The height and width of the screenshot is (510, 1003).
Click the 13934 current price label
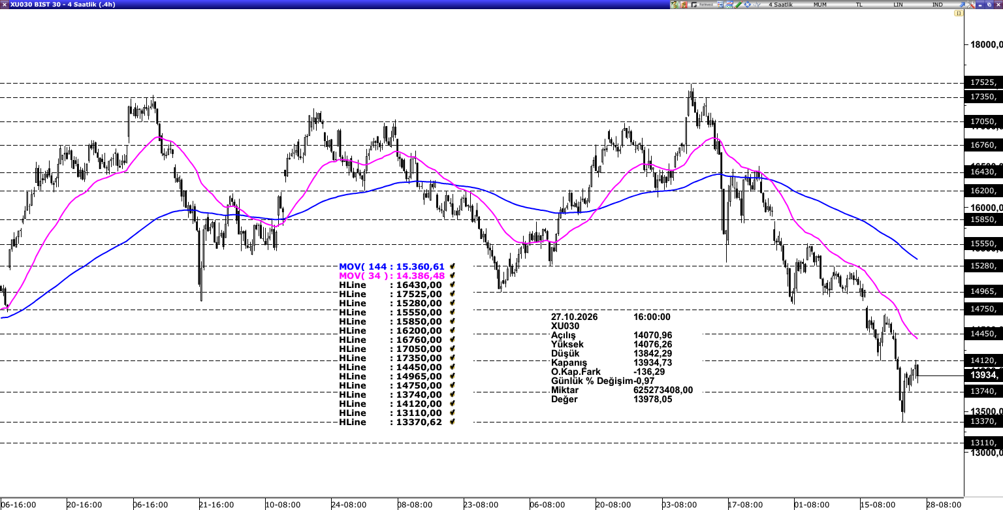point(983,375)
